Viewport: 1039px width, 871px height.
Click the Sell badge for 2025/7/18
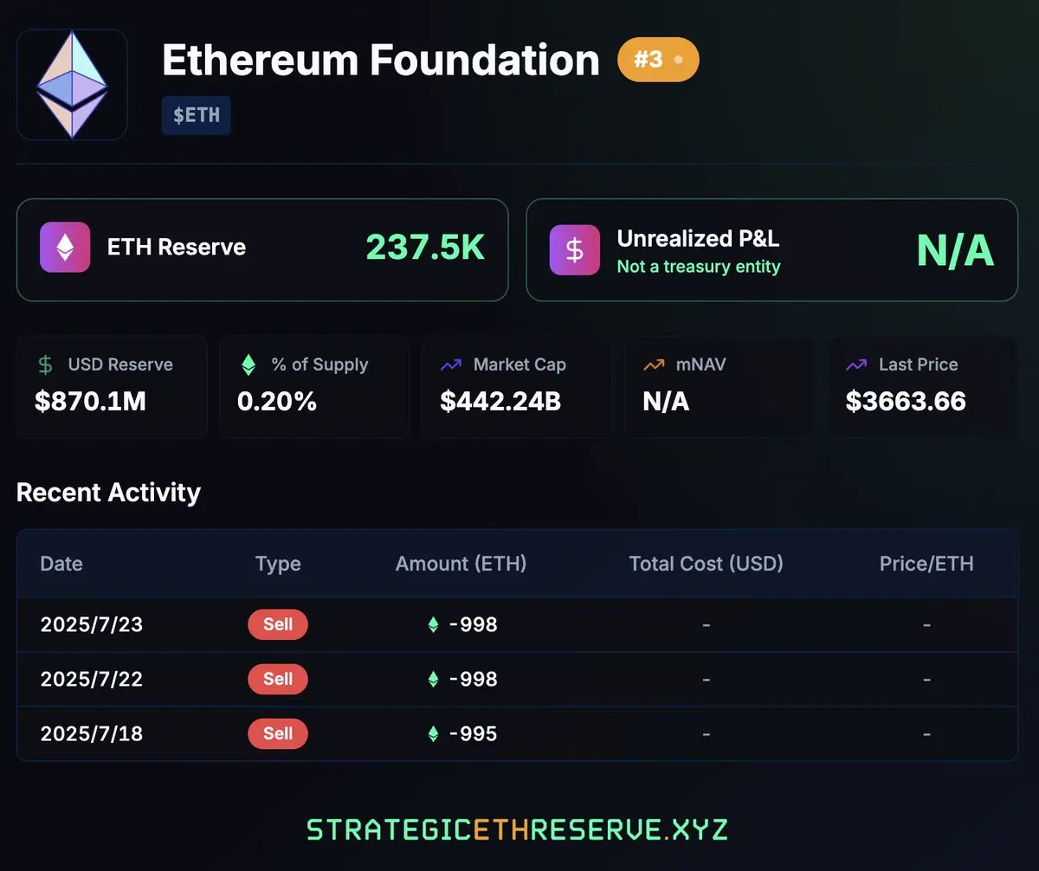click(278, 733)
